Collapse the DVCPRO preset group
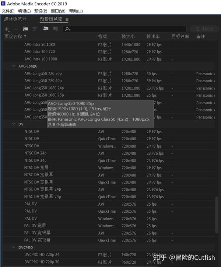This screenshot has height=267, width=221. pos(14,247)
